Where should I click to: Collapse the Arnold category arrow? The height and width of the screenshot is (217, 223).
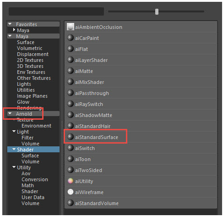(x=10, y=113)
